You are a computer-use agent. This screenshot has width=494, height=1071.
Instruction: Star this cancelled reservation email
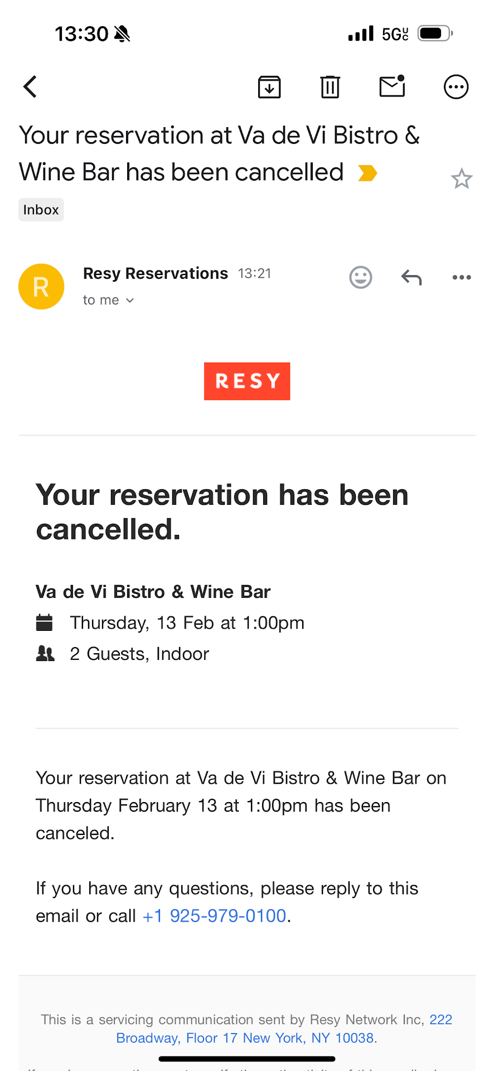[x=462, y=179]
